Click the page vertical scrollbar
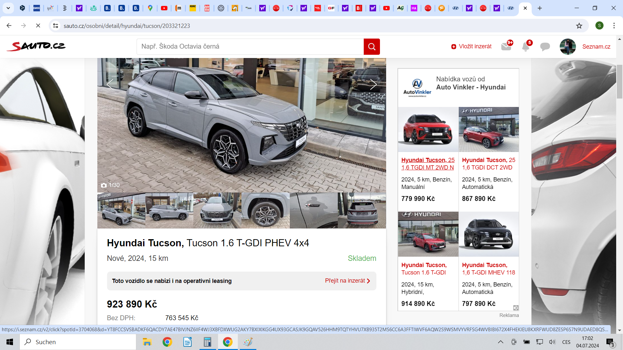Image resolution: width=623 pixels, height=350 pixels. [x=619, y=82]
